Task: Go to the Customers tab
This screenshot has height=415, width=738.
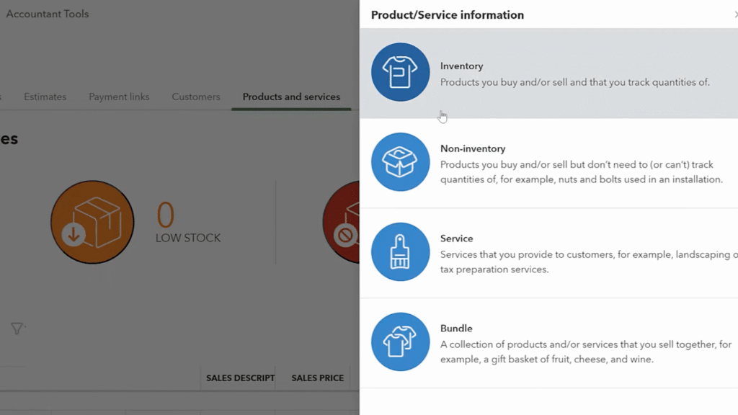Action: (x=196, y=97)
